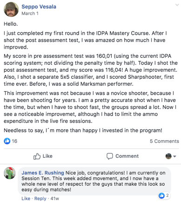The image size is (181, 203).
Task: Open the 5 Comments link
Action: tap(164, 141)
